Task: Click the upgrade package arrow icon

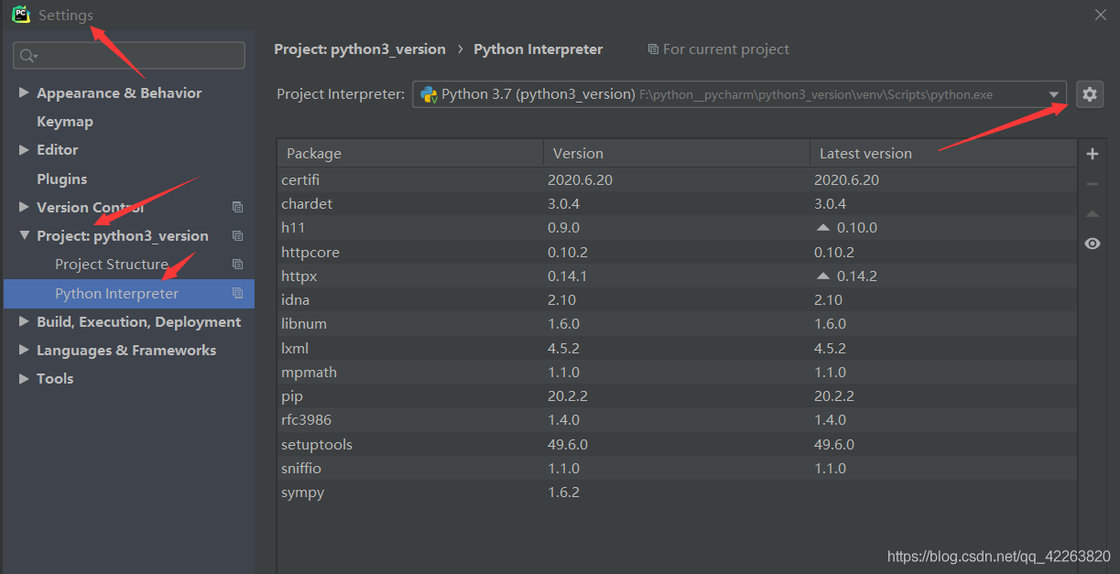Action: point(1092,214)
